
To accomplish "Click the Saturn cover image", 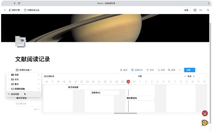I will pyautogui.click(x=105, y=28).
